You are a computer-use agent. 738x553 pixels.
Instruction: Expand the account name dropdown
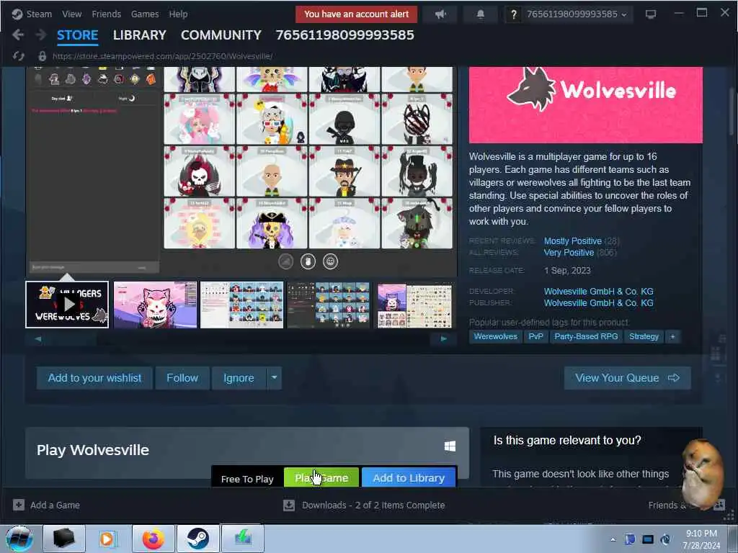click(x=577, y=14)
